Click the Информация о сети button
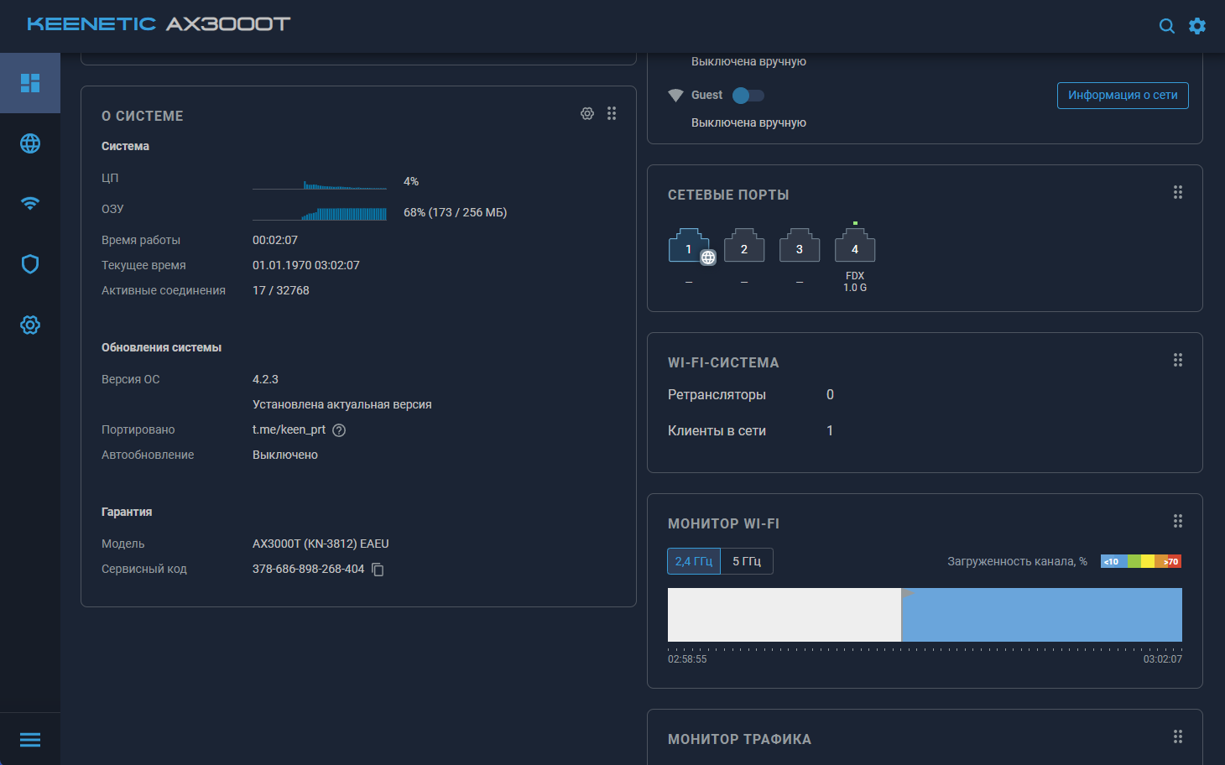This screenshot has width=1225, height=765. (x=1123, y=96)
